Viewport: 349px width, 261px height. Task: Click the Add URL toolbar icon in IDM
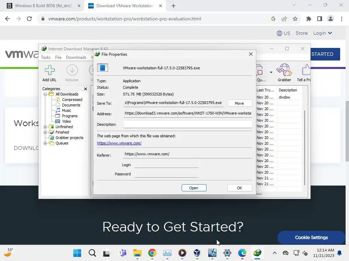coord(49,73)
